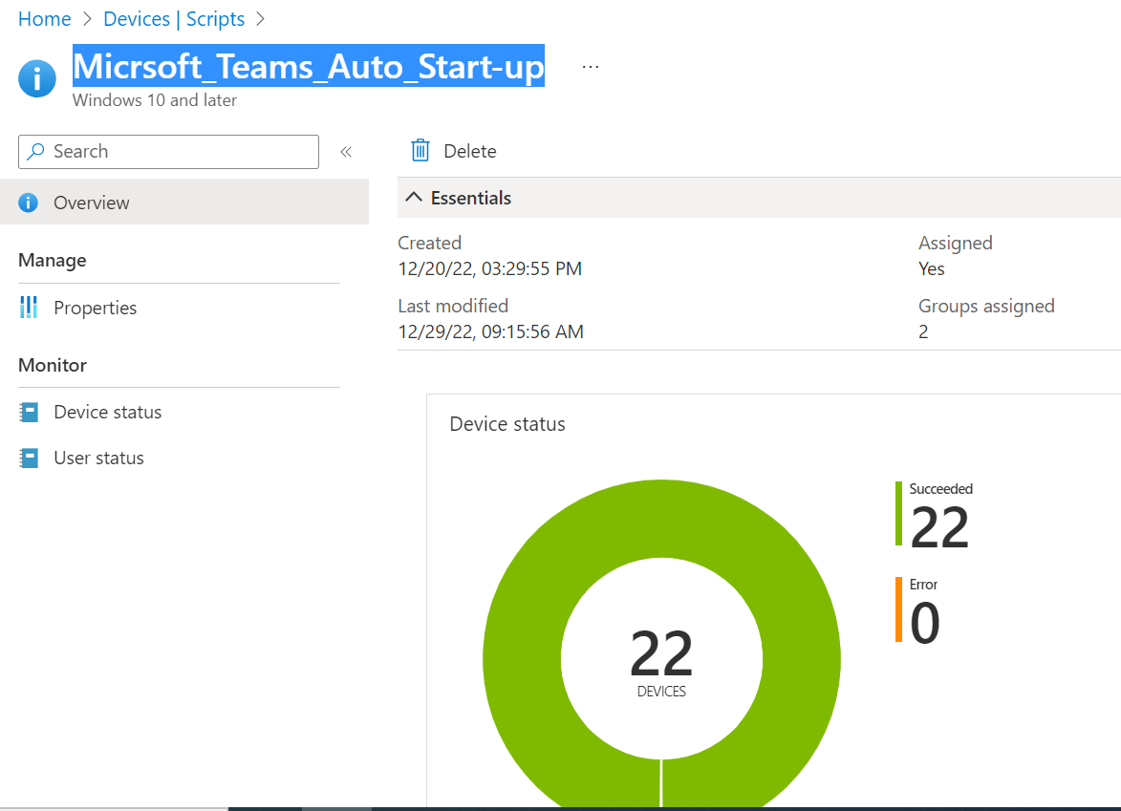This screenshot has width=1121, height=811.
Task: Click the Overview info icon in the sidebar
Action: click(30, 203)
